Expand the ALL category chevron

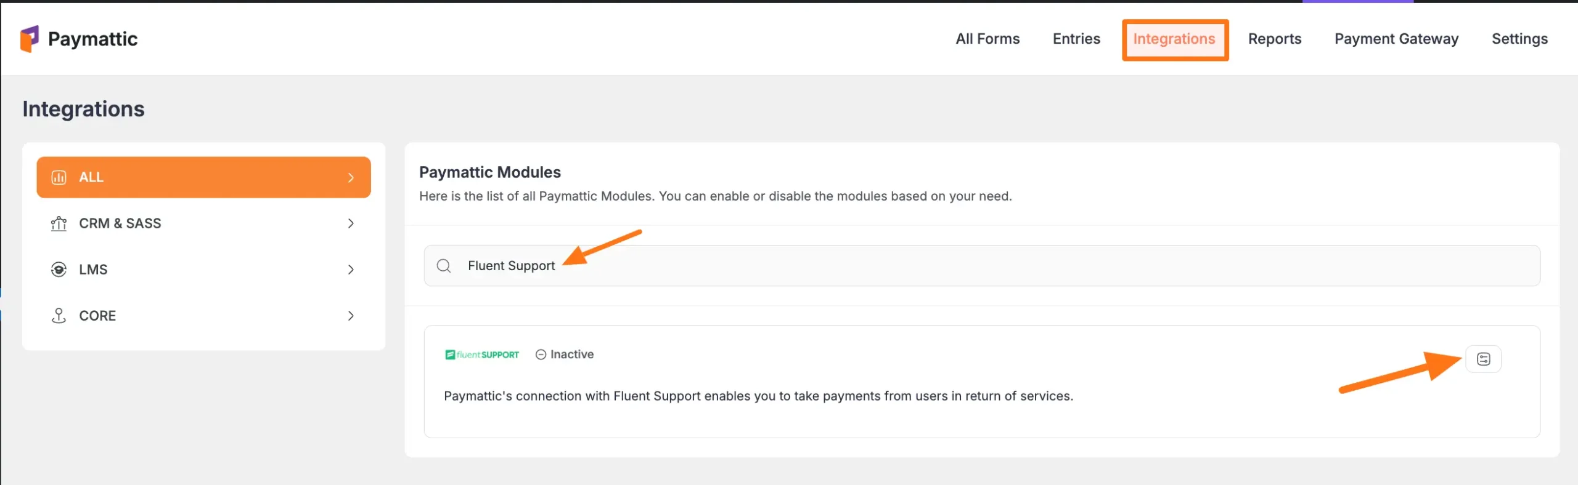pos(351,177)
